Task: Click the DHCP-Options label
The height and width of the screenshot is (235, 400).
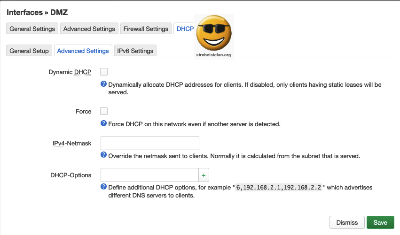Action: coord(71,175)
